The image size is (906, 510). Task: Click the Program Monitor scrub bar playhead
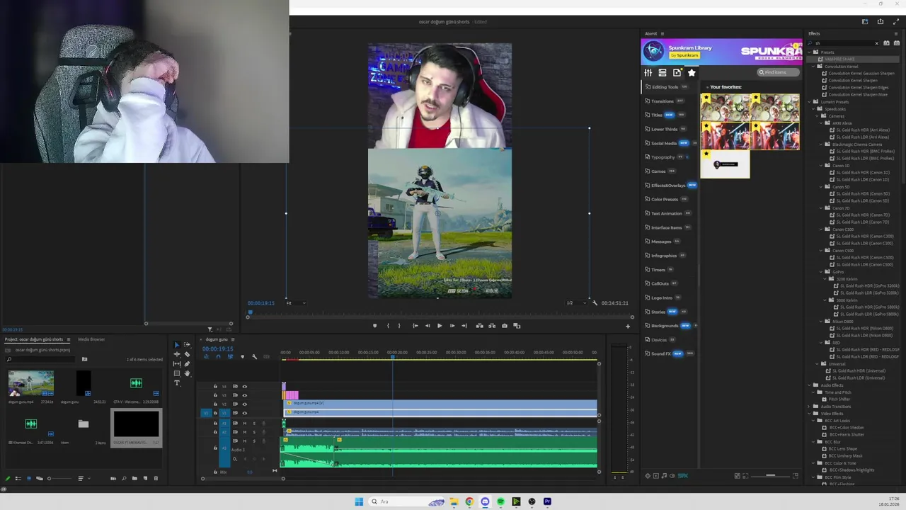click(x=249, y=312)
